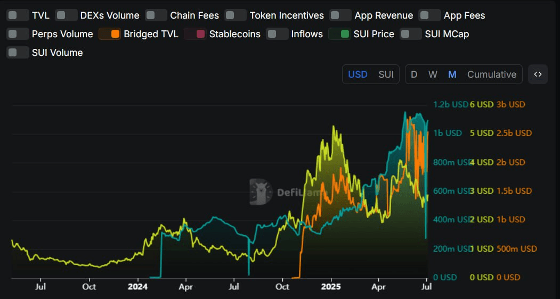
Task: Click the 2.5b USD axis label
Action: [514, 133]
